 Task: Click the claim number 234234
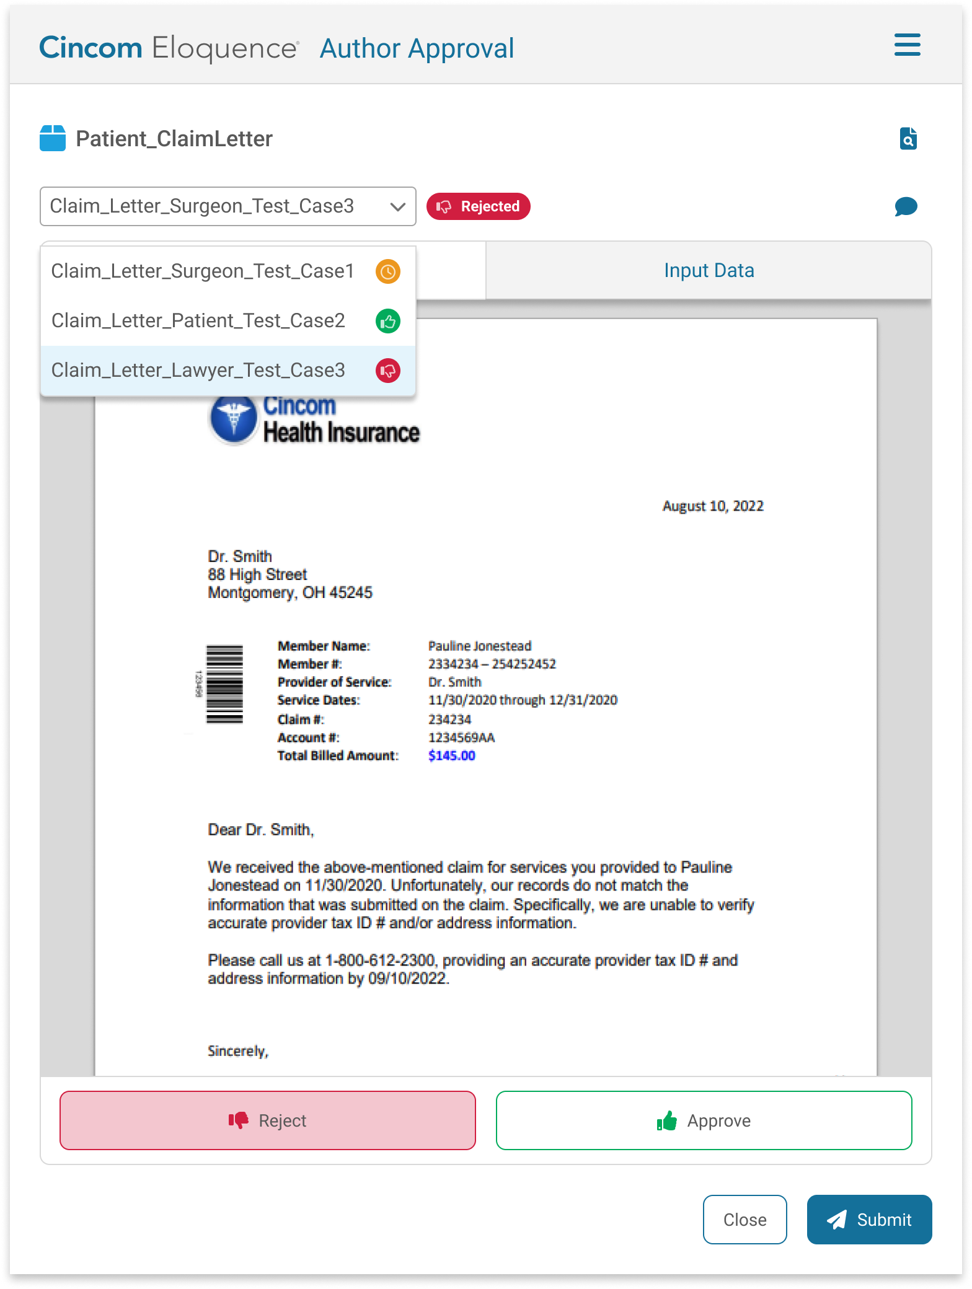pyautogui.click(x=450, y=719)
